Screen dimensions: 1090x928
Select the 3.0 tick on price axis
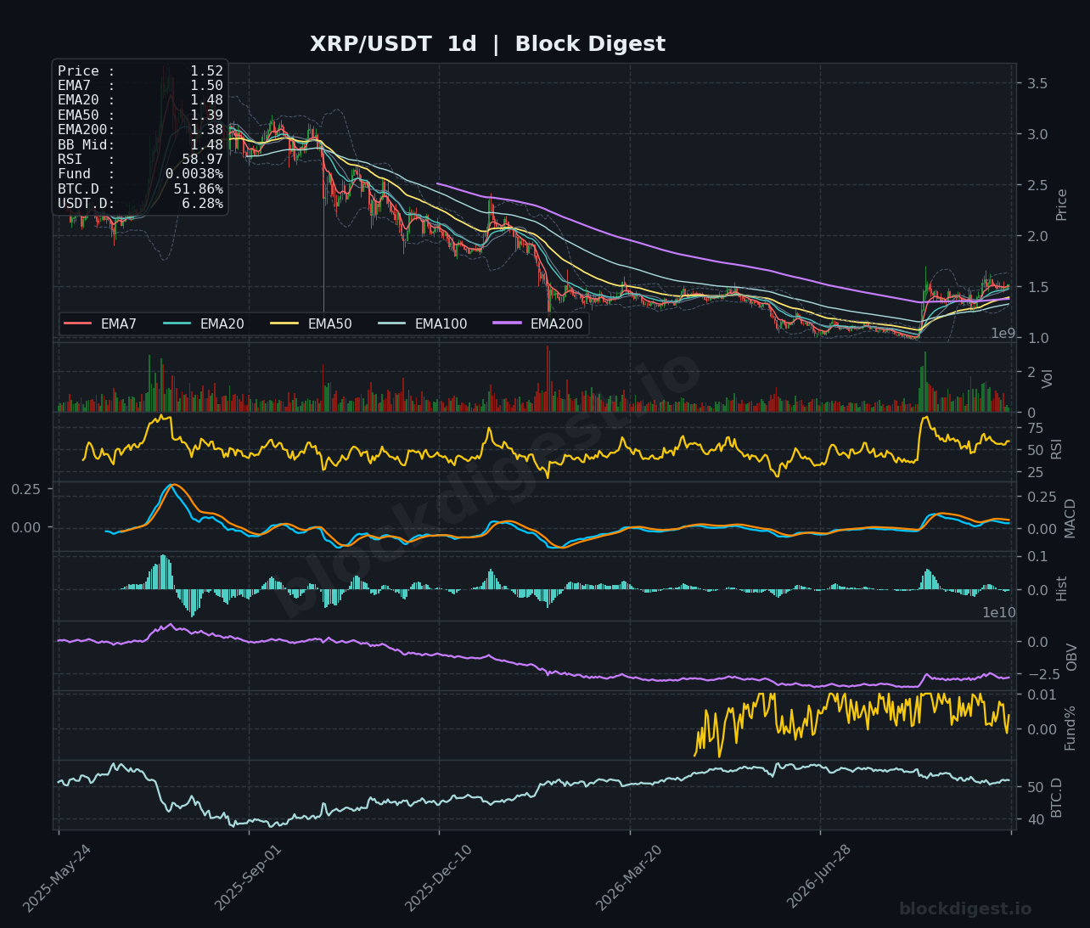click(x=1037, y=134)
